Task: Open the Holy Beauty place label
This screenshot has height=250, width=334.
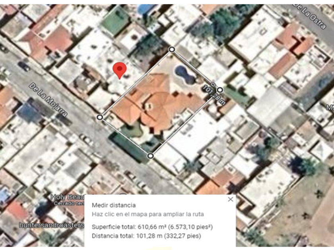Action: pos(68,197)
